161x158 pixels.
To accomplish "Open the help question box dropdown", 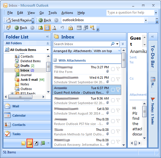I will click(x=156, y=13).
